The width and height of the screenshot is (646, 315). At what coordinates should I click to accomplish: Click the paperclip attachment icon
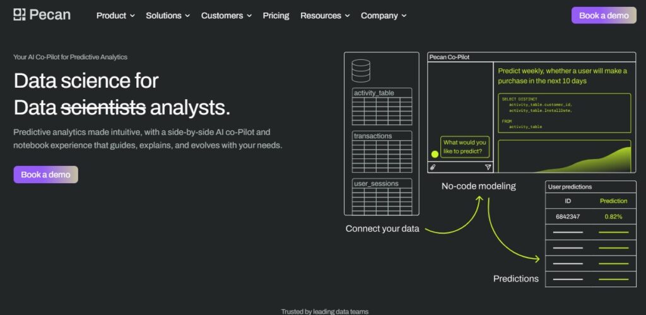(432, 167)
